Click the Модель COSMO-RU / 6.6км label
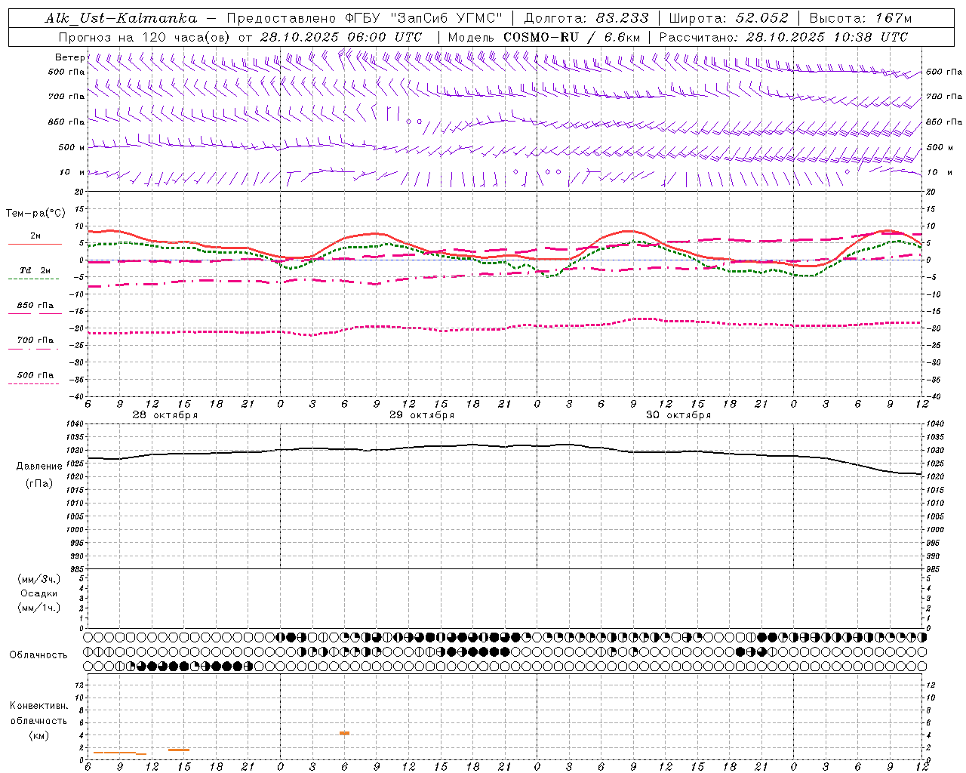This screenshot has width=966, height=773. coord(544,37)
